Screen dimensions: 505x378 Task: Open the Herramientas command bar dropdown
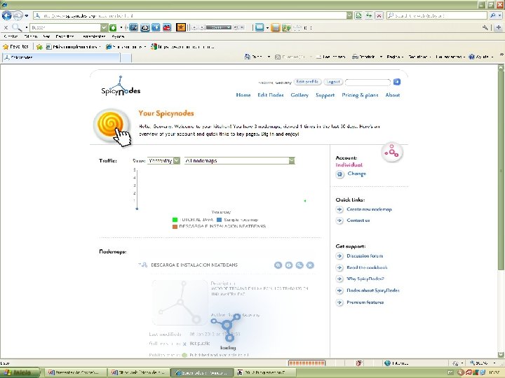pyautogui.click(x=450, y=57)
